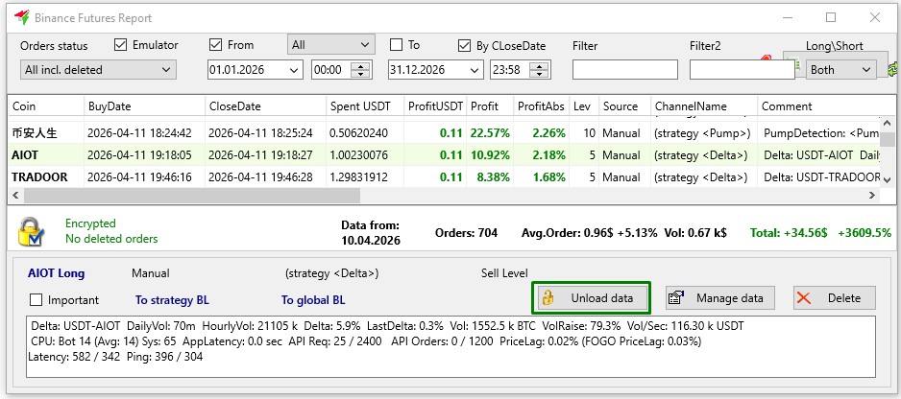Sort by the ProfitUSDT column header
901x399 pixels.
click(x=434, y=106)
